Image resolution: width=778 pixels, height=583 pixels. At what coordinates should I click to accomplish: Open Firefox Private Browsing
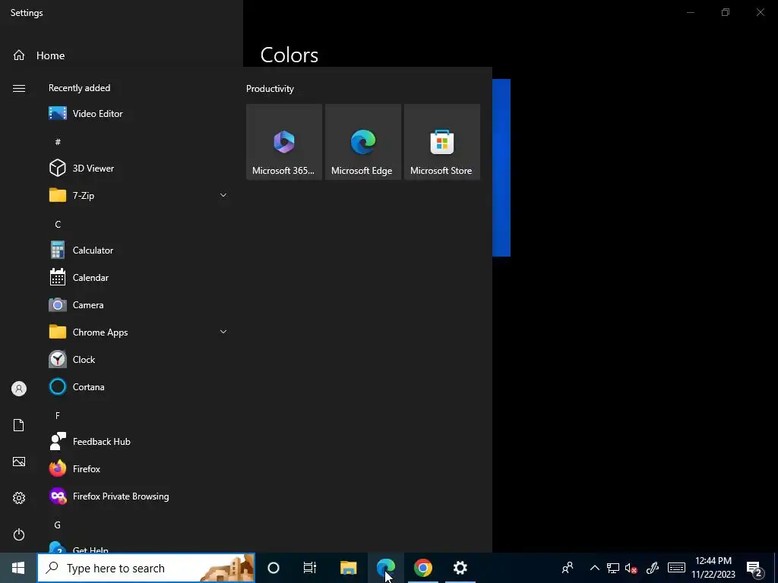tap(137, 496)
